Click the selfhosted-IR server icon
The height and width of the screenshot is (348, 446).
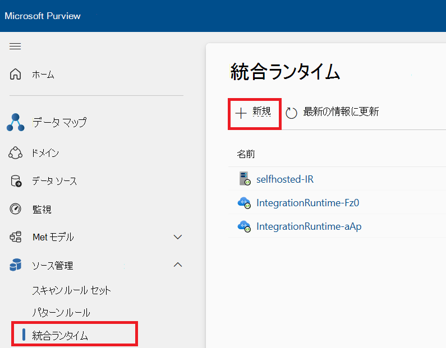[x=245, y=178]
